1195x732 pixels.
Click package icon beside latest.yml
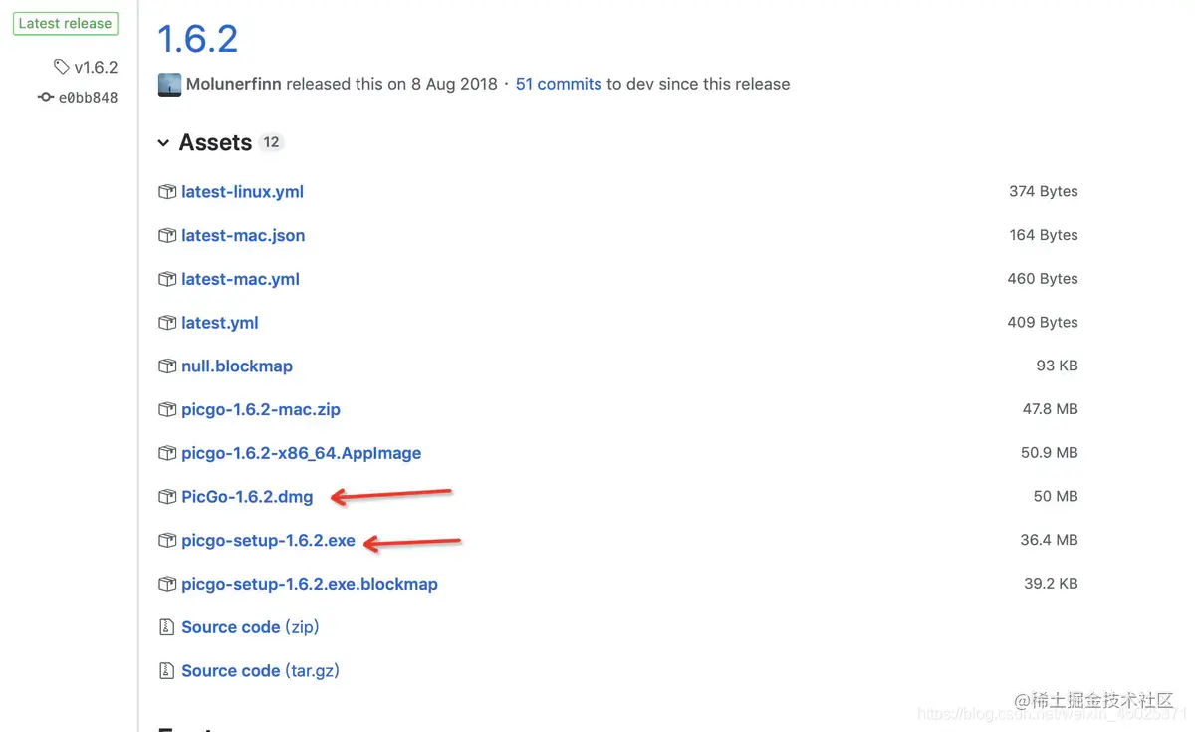(x=167, y=323)
